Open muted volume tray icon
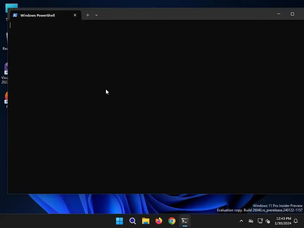 (268, 221)
